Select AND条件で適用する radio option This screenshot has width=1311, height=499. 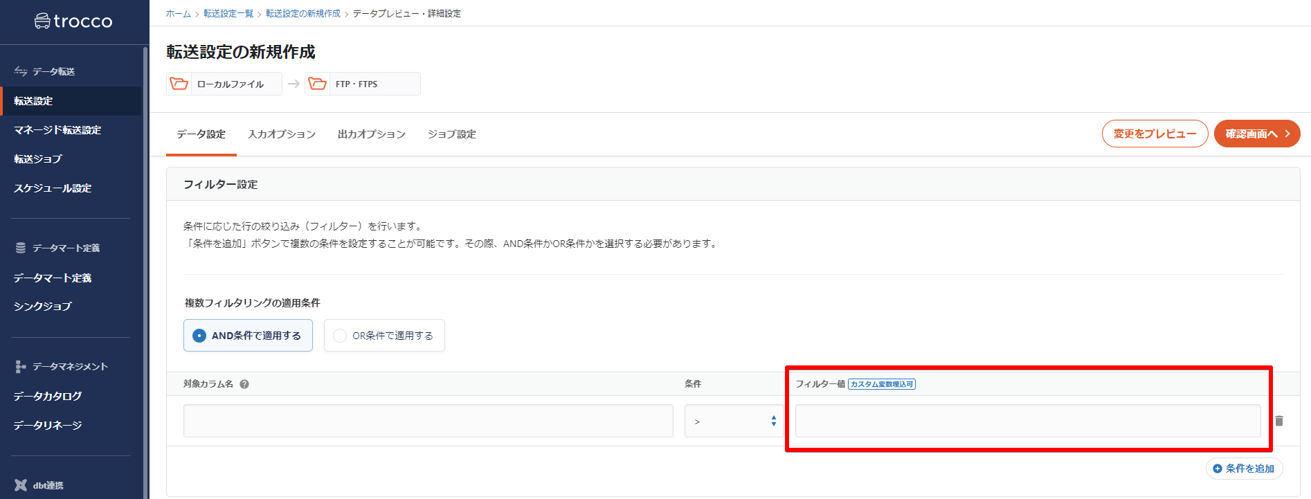point(248,335)
